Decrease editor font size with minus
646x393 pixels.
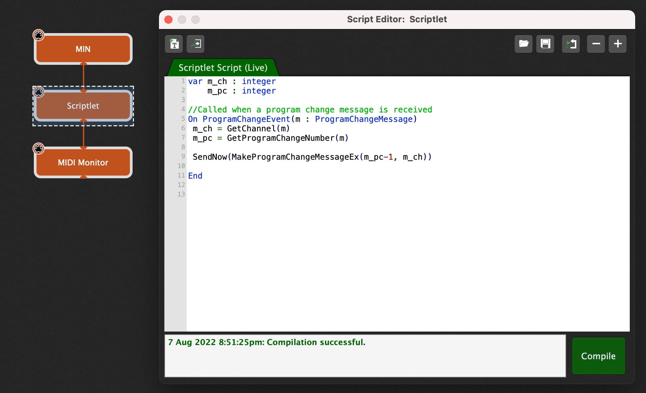pyautogui.click(x=596, y=44)
